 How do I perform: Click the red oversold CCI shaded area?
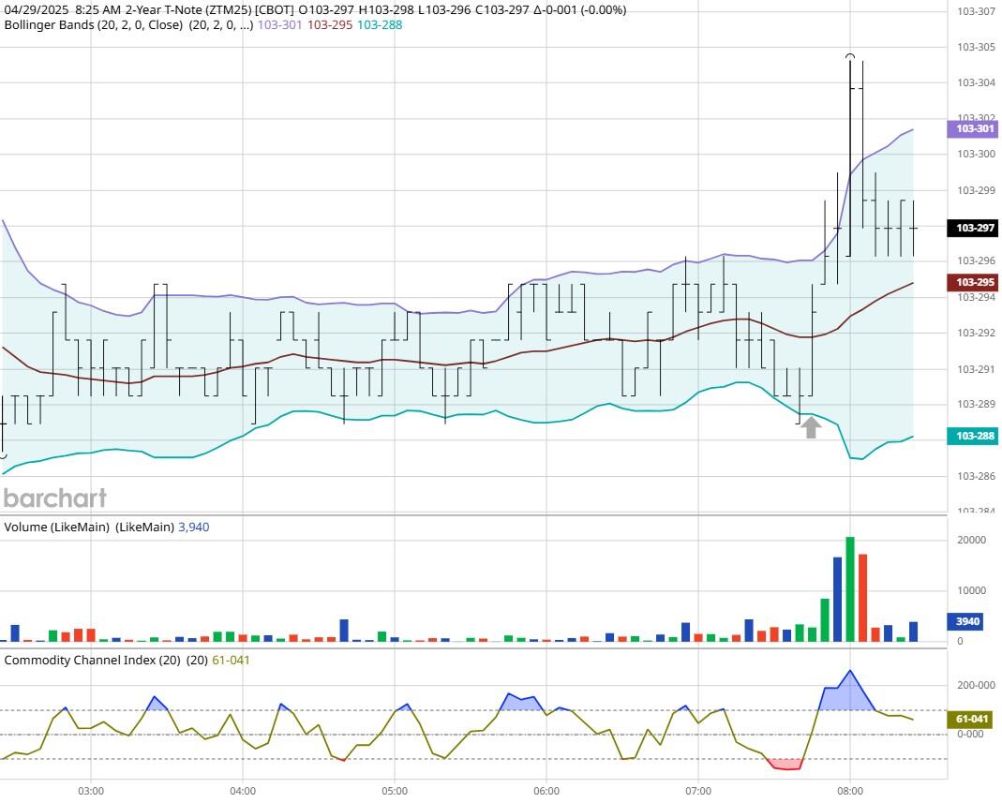(x=785, y=764)
